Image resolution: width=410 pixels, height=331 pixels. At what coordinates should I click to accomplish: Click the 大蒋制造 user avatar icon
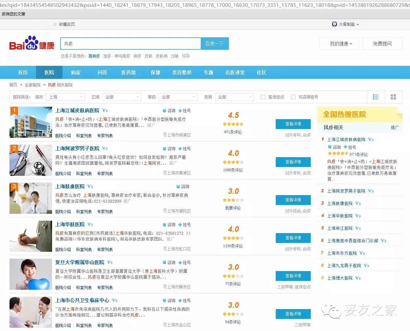(334, 24)
